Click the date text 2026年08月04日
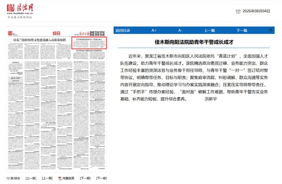282x184 pixels. (256, 11)
